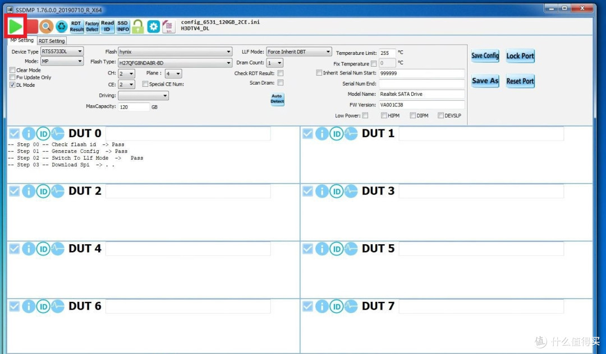606x354 pixels.
Task: Click the green Start play button
Action: [16, 26]
